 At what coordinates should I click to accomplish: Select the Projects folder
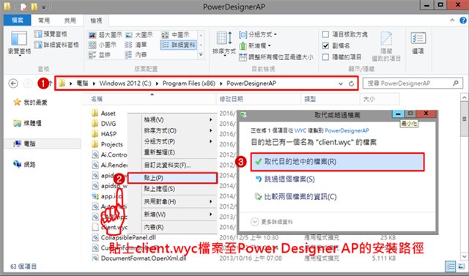pos(108,144)
